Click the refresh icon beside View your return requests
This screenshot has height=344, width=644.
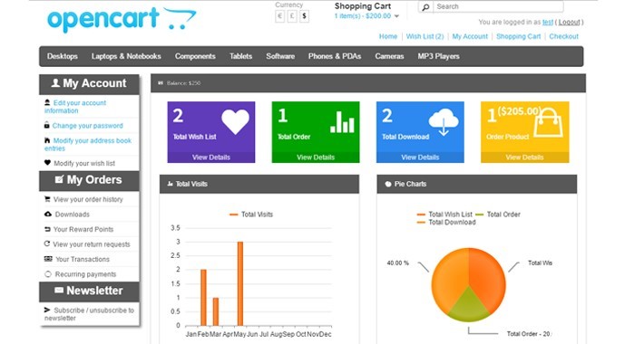(x=47, y=244)
